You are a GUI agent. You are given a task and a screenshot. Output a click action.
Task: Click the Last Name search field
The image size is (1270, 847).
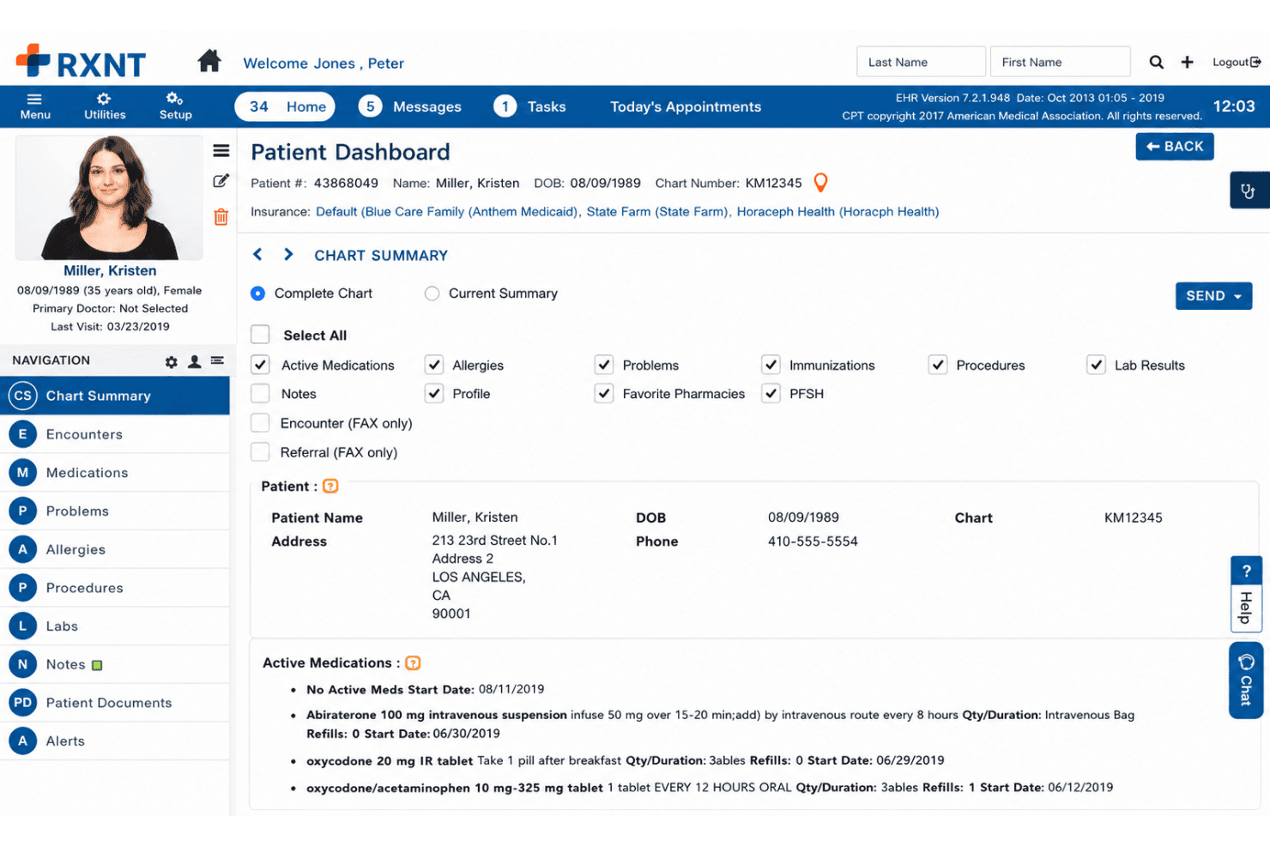921,62
